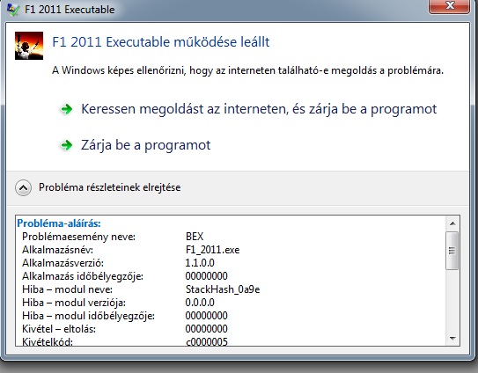Click the F1 2011 Executable title bar text

(70, 10)
